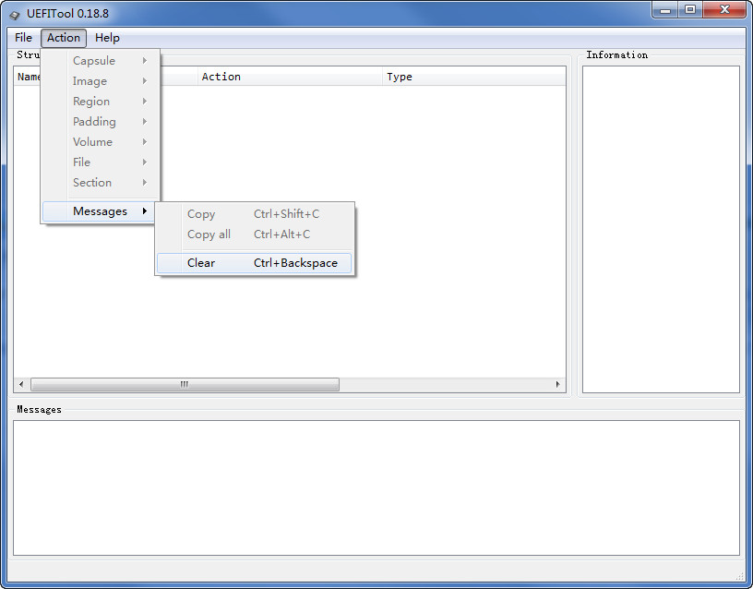Open the Image submenu
The image size is (753, 589).
pos(101,80)
